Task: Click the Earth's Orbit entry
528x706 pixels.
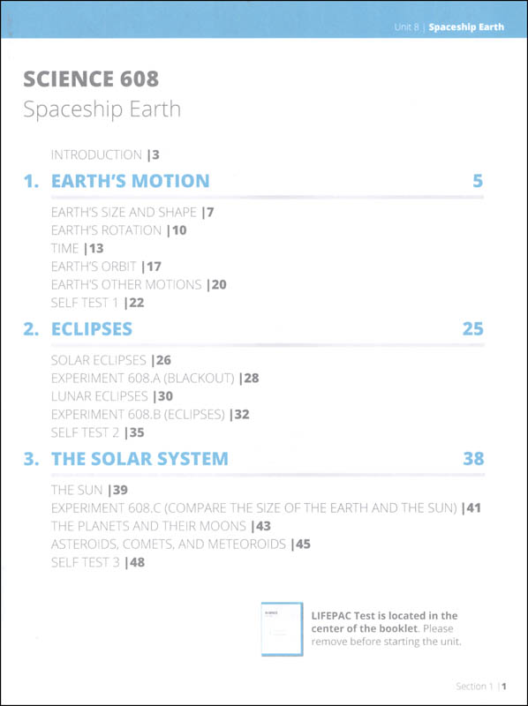Action: tap(106, 267)
